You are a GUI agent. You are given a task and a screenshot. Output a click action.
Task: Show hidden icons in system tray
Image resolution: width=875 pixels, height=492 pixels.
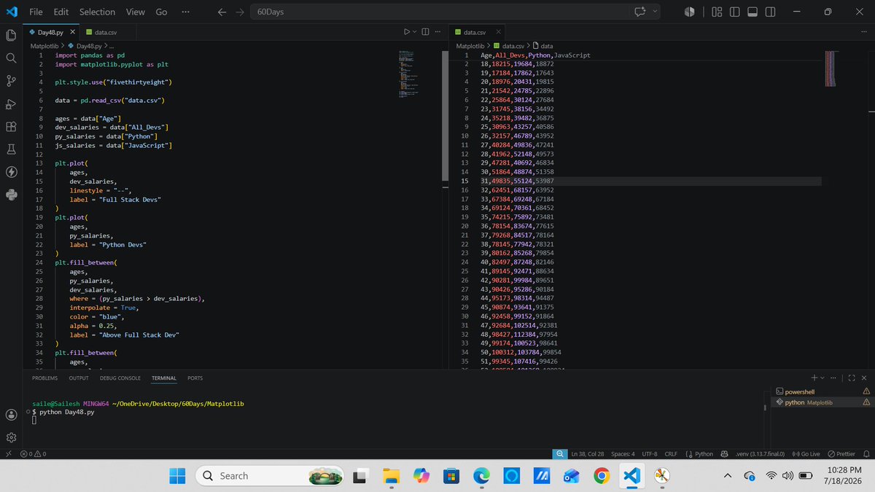(727, 476)
